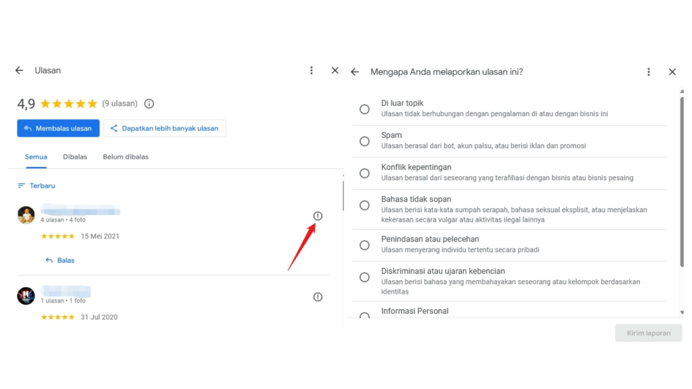Click the report dialog scrollbar

click(681, 182)
